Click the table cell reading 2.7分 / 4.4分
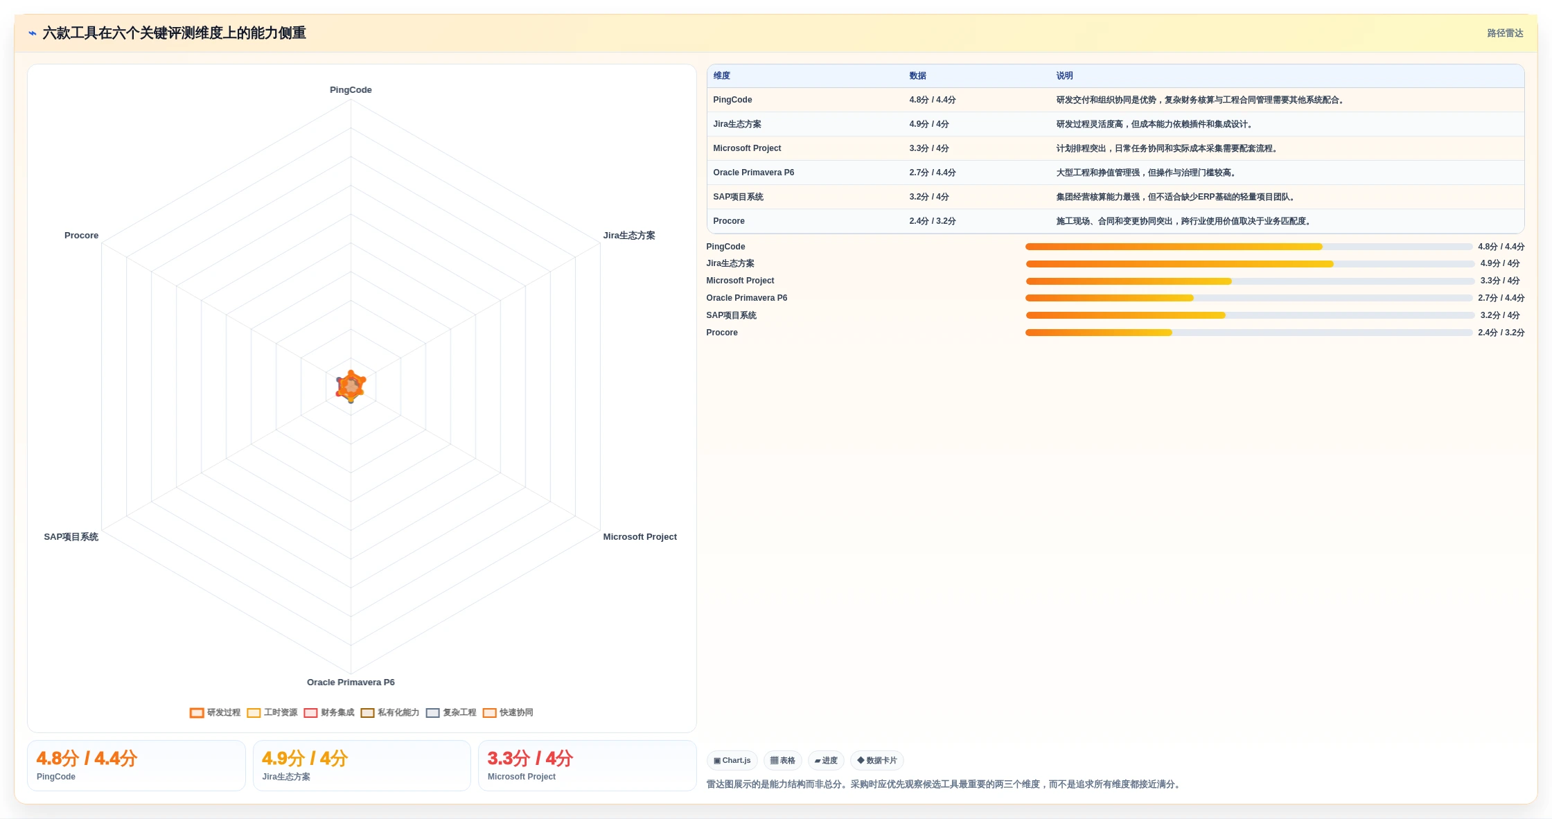Screen dimensions: 1552x819 tap(933, 173)
